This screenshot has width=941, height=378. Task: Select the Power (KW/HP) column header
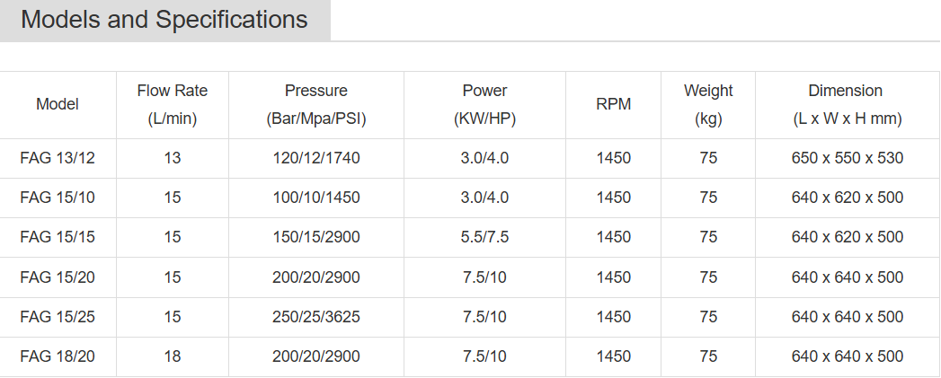click(485, 105)
